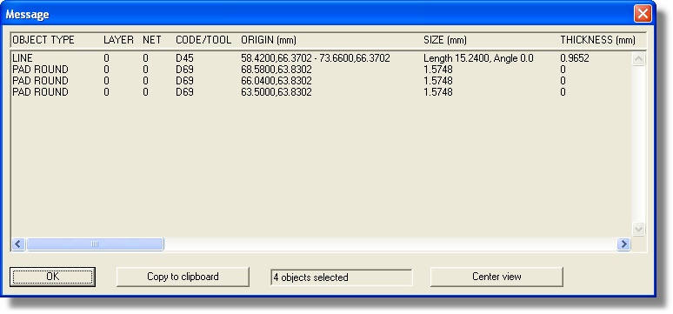Select PAD ROUND row at origin 63.5000

tap(321, 92)
